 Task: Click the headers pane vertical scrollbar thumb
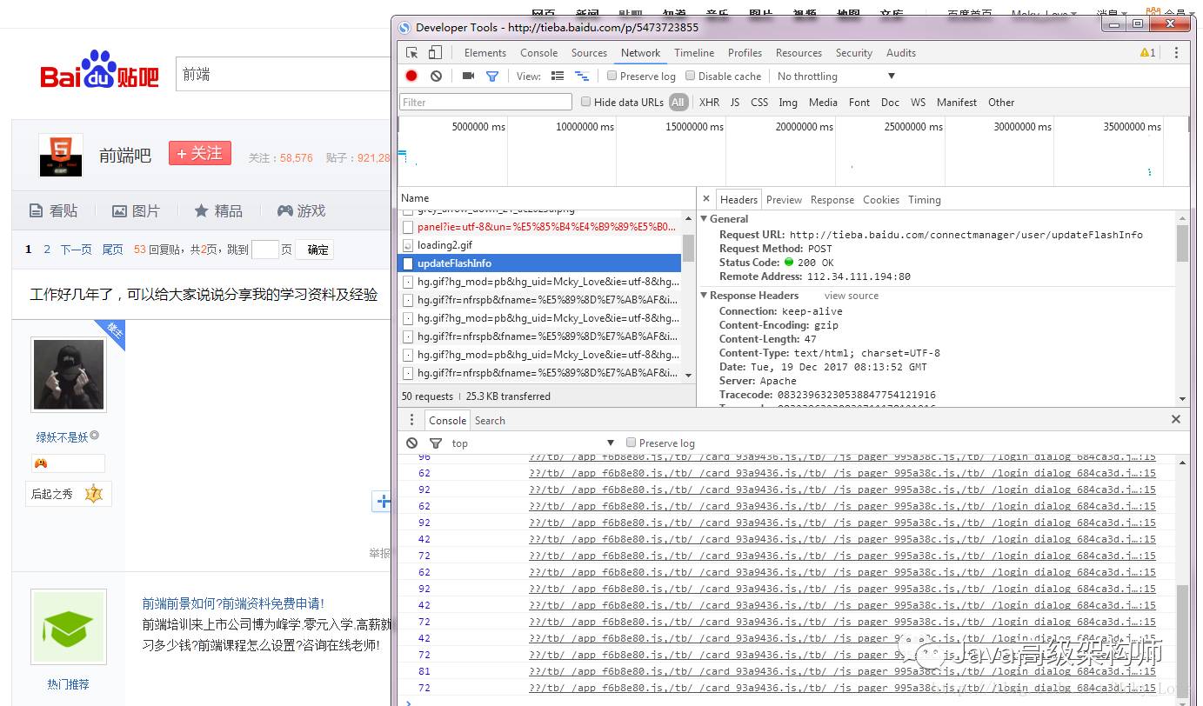[1182, 243]
